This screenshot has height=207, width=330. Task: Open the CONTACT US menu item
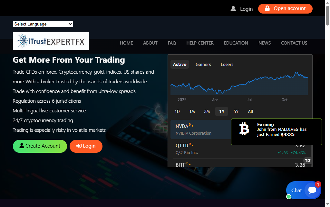[x=294, y=43]
